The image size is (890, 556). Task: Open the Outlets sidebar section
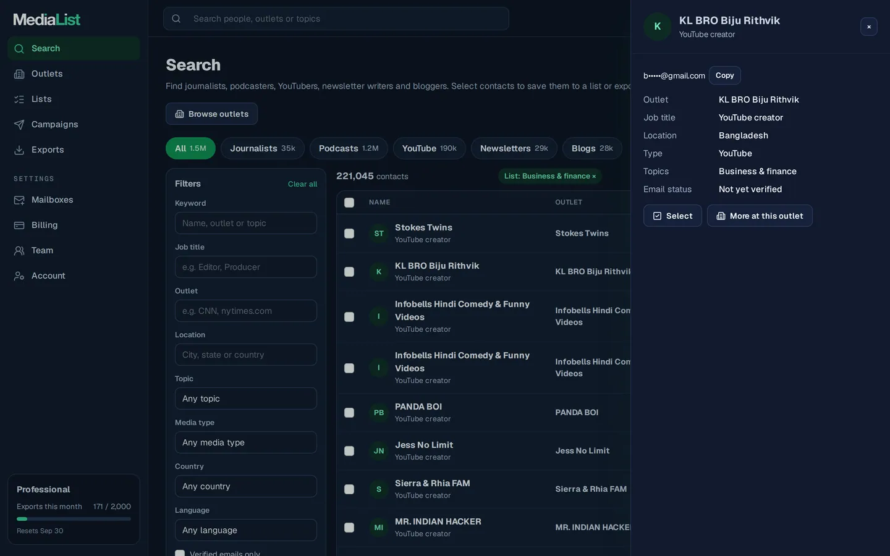point(74,74)
